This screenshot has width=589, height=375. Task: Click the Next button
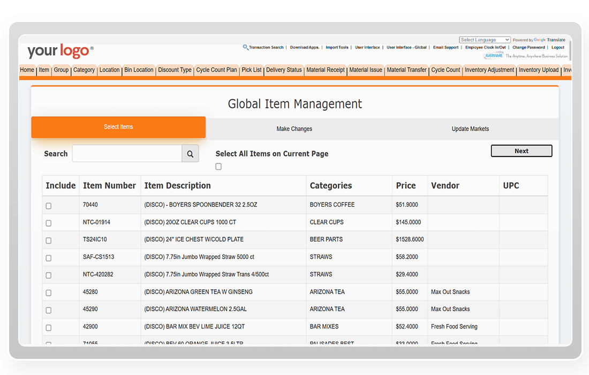click(522, 151)
